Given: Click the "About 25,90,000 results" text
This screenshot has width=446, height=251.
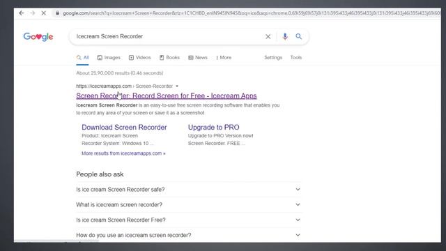Looking at the screenshot, I should [x=120, y=73].
